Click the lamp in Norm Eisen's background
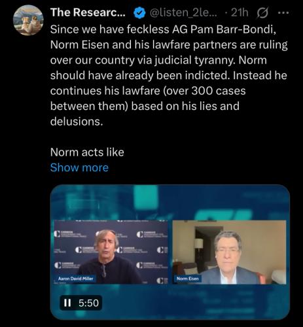 click(x=198, y=244)
